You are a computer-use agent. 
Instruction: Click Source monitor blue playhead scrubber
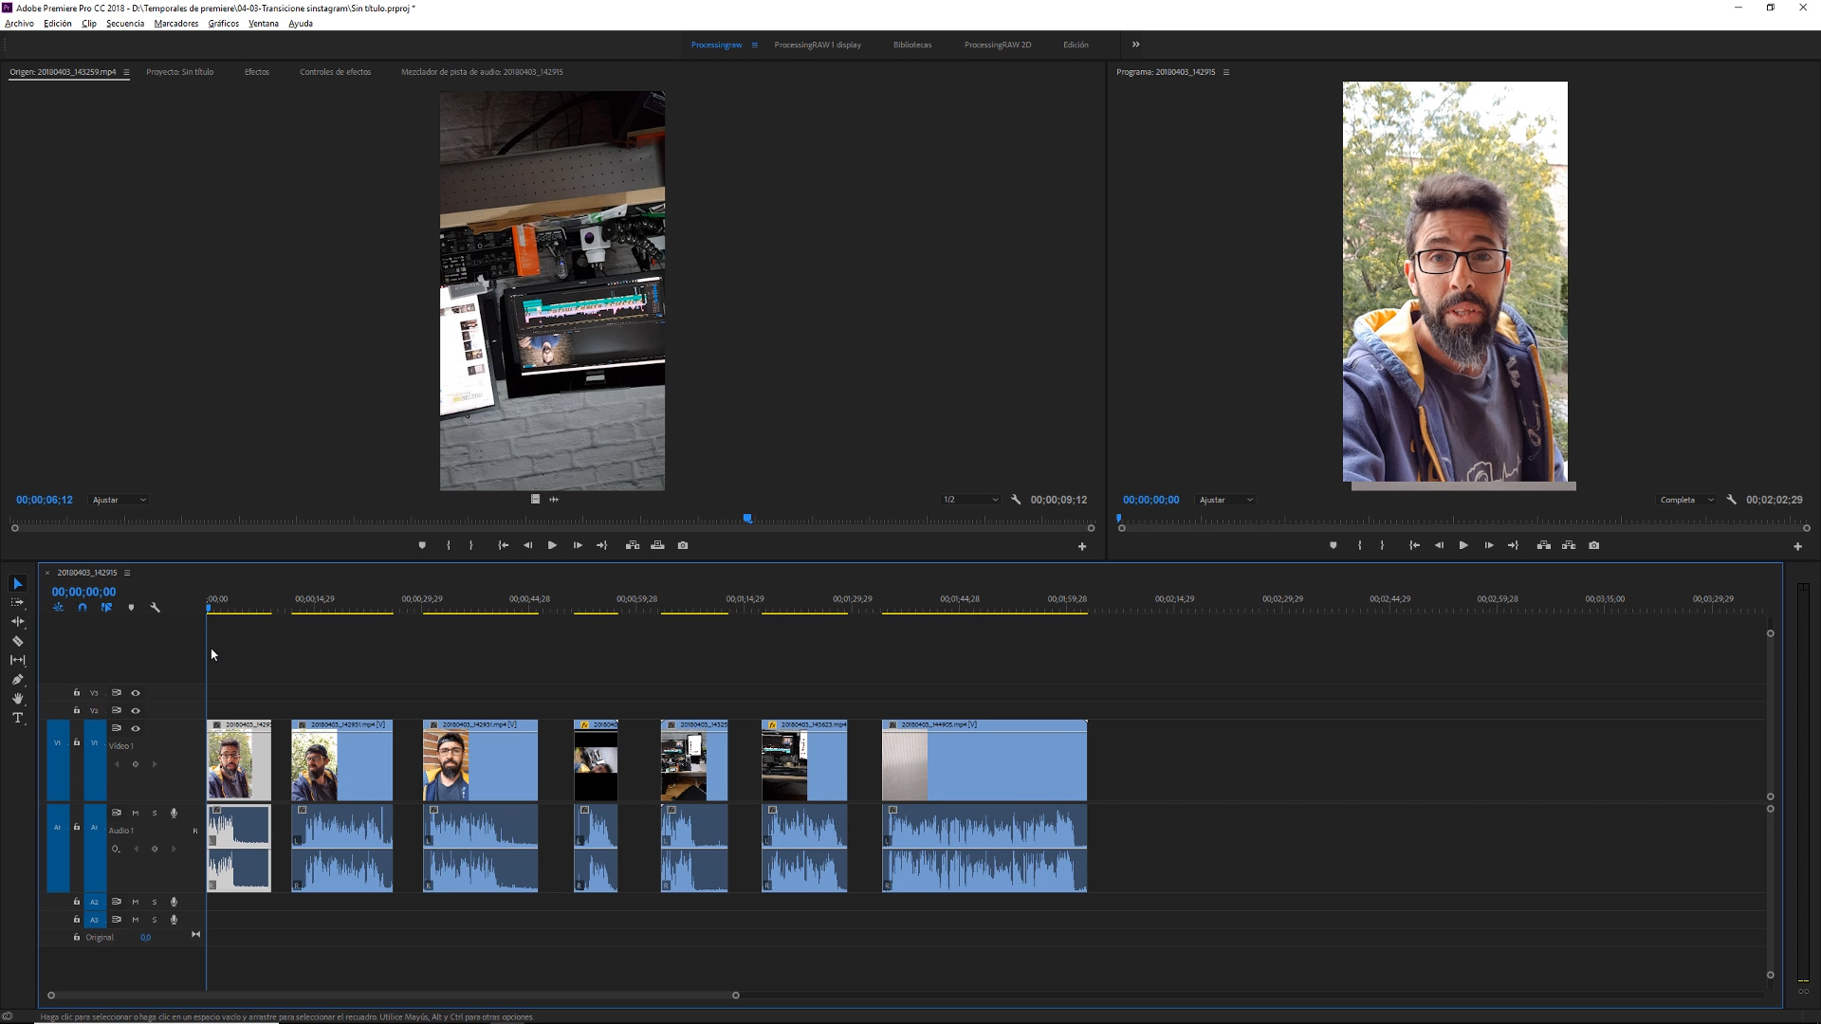pyautogui.click(x=747, y=519)
